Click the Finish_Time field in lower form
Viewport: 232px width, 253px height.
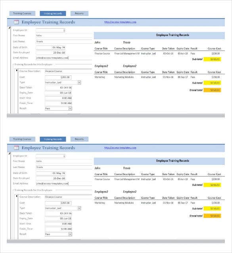tap(58, 229)
